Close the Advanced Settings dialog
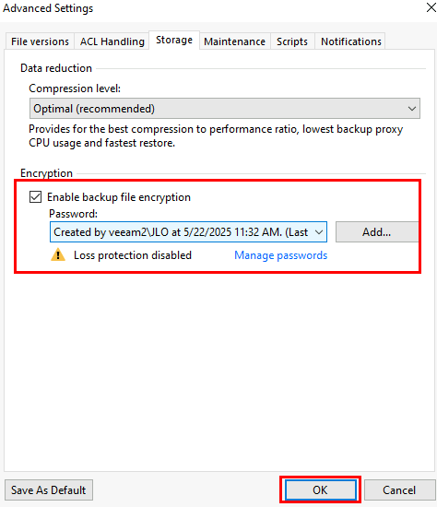The height and width of the screenshot is (507, 437). pyautogui.click(x=431, y=7)
